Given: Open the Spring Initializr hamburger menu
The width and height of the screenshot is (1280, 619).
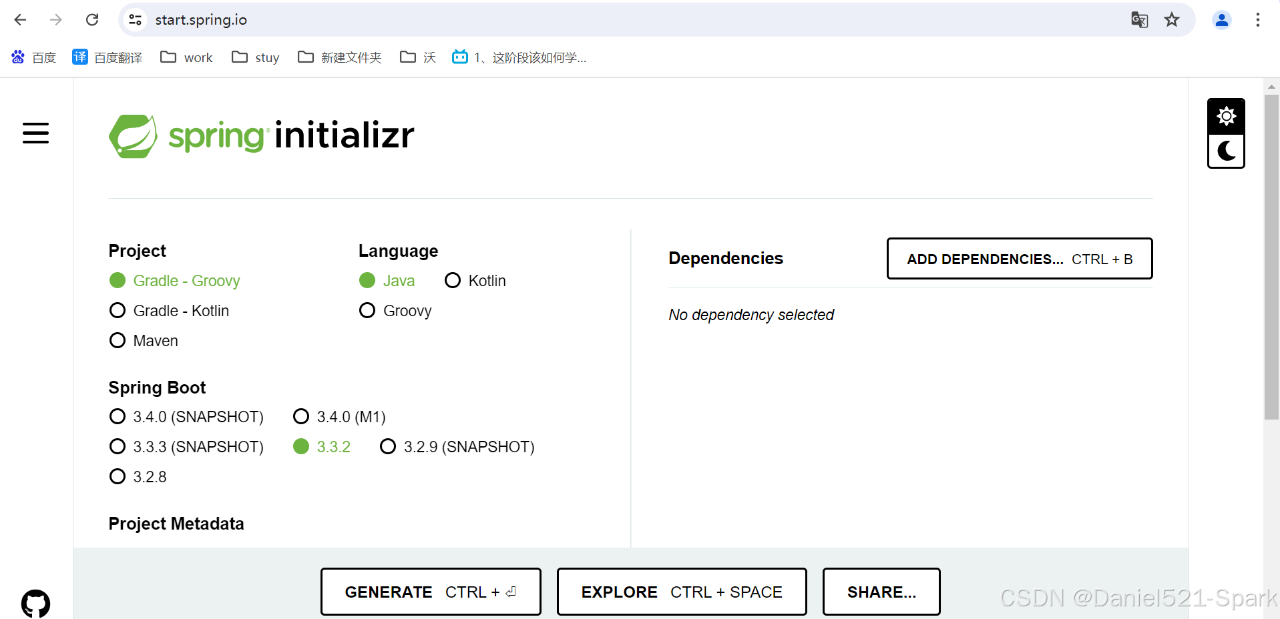Looking at the screenshot, I should tap(35, 133).
